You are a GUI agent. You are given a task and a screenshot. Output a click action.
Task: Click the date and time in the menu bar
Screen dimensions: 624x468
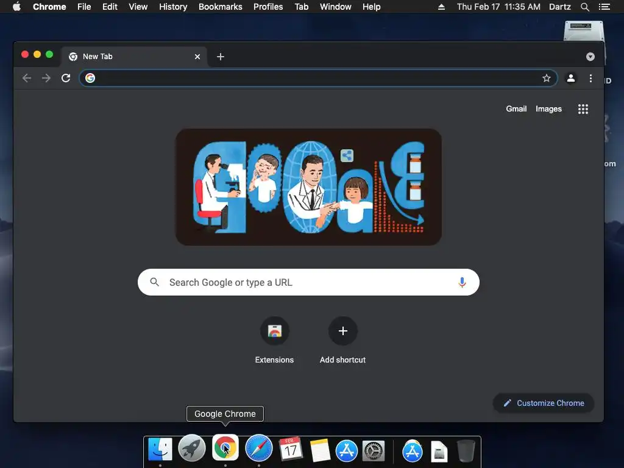point(498,7)
